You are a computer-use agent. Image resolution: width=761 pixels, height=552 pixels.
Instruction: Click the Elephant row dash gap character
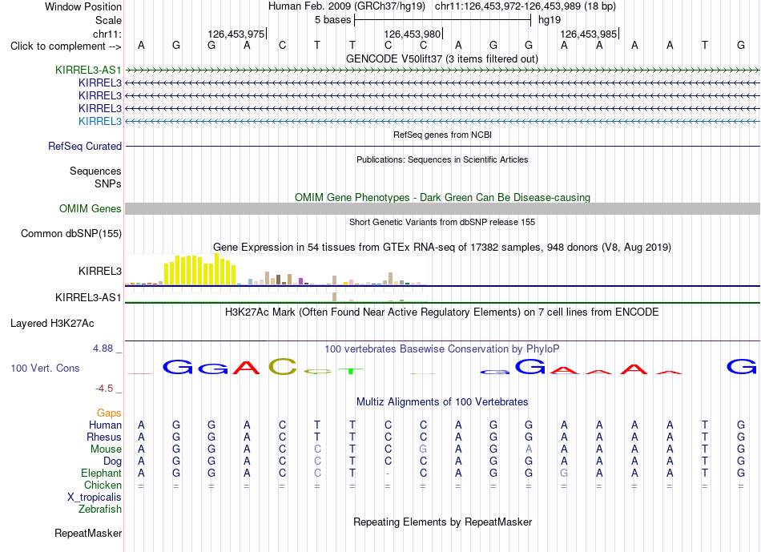pos(388,473)
